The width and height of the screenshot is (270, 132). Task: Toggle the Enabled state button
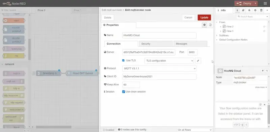tap(108, 130)
